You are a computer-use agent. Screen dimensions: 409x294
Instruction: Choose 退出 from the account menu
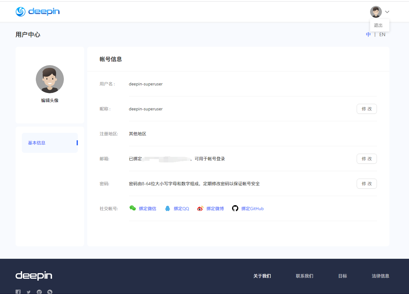point(378,26)
